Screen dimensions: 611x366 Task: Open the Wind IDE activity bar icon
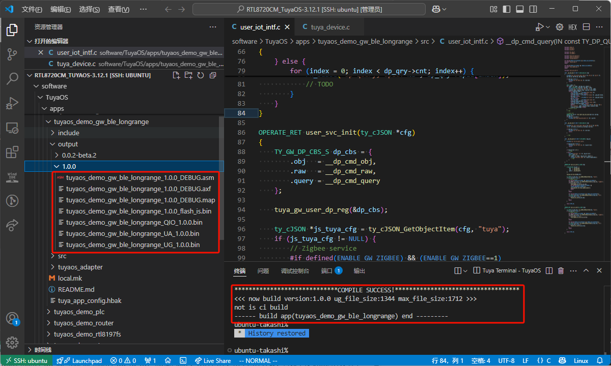pyautogui.click(x=12, y=176)
